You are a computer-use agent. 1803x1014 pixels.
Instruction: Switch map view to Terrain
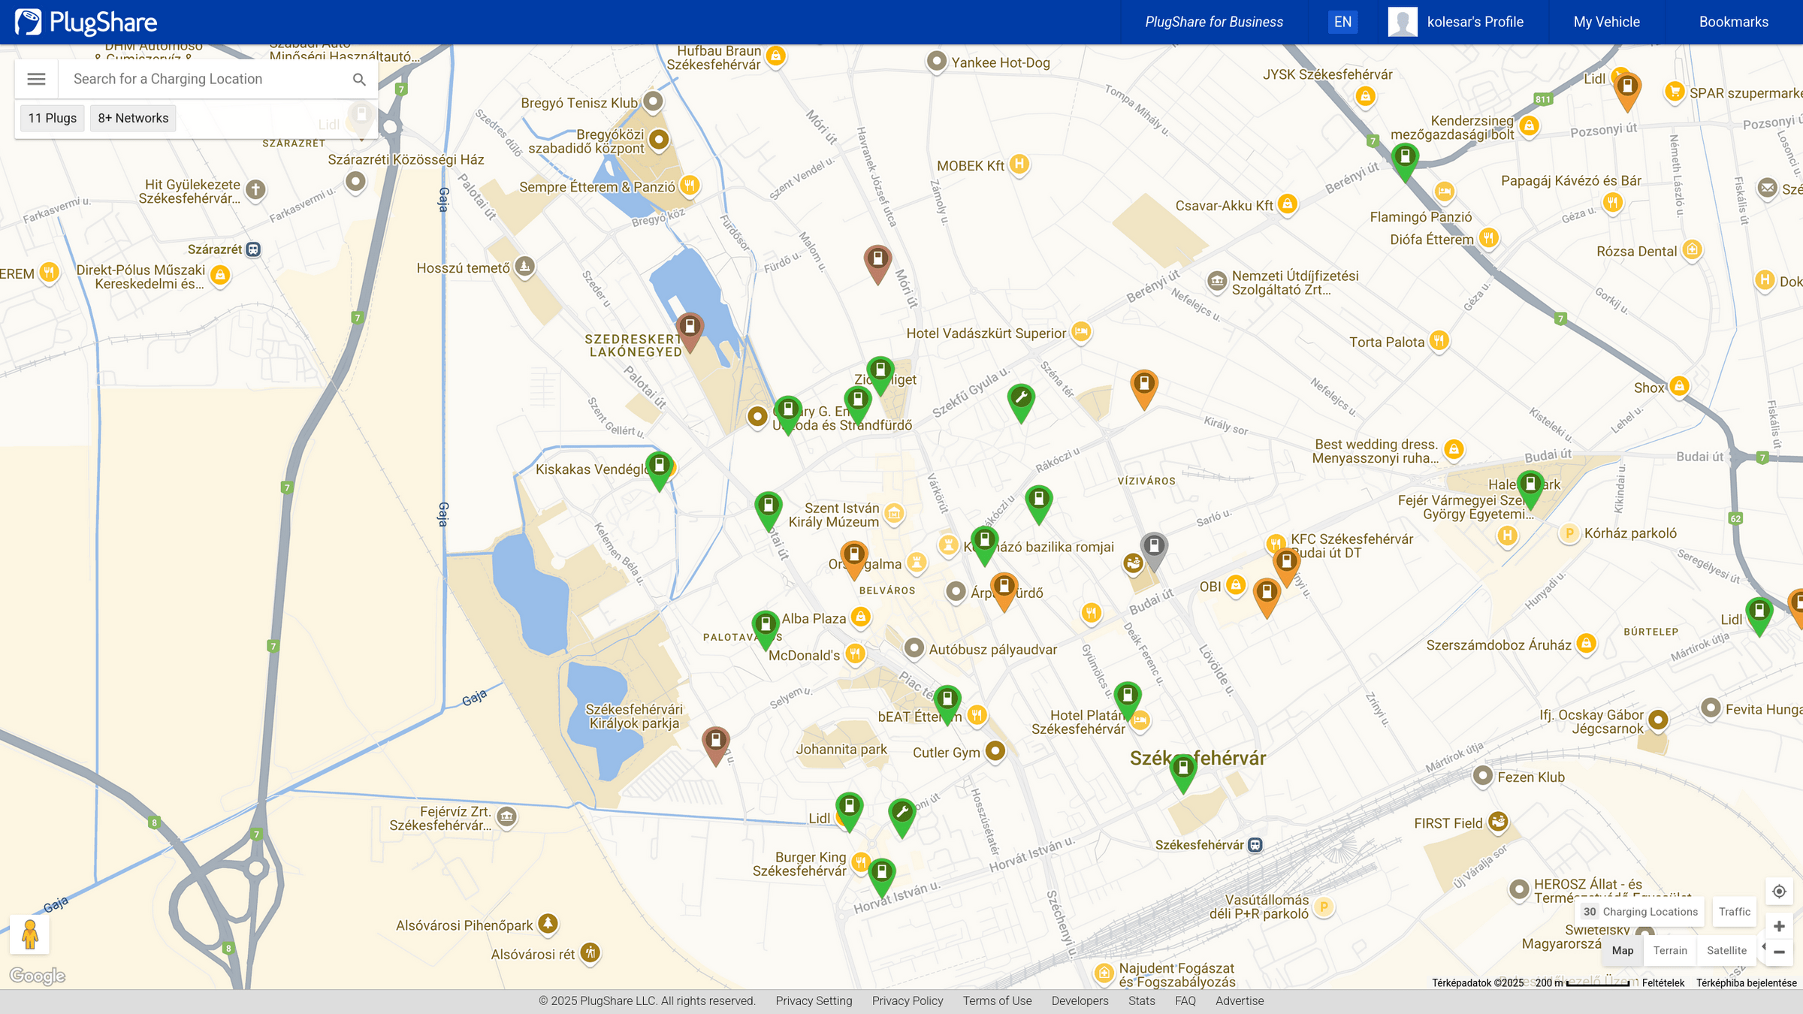coord(1669,950)
